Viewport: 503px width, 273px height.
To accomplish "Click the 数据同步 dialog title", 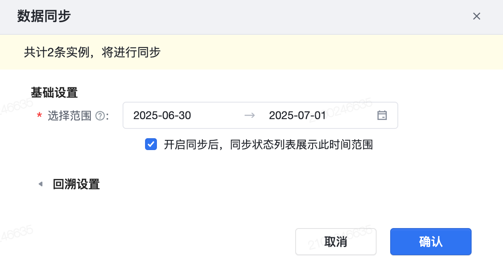I will click(44, 17).
